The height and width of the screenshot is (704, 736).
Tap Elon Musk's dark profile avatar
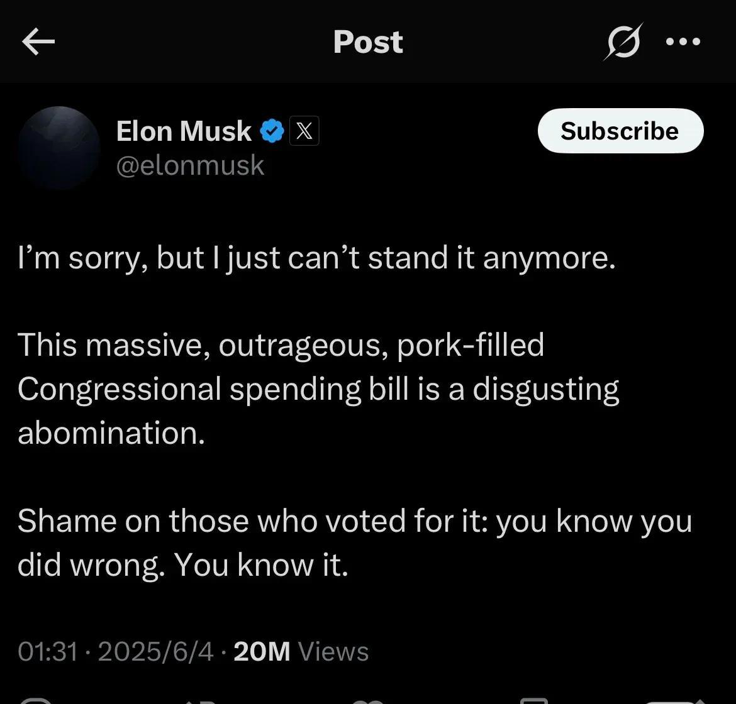pos(60,147)
